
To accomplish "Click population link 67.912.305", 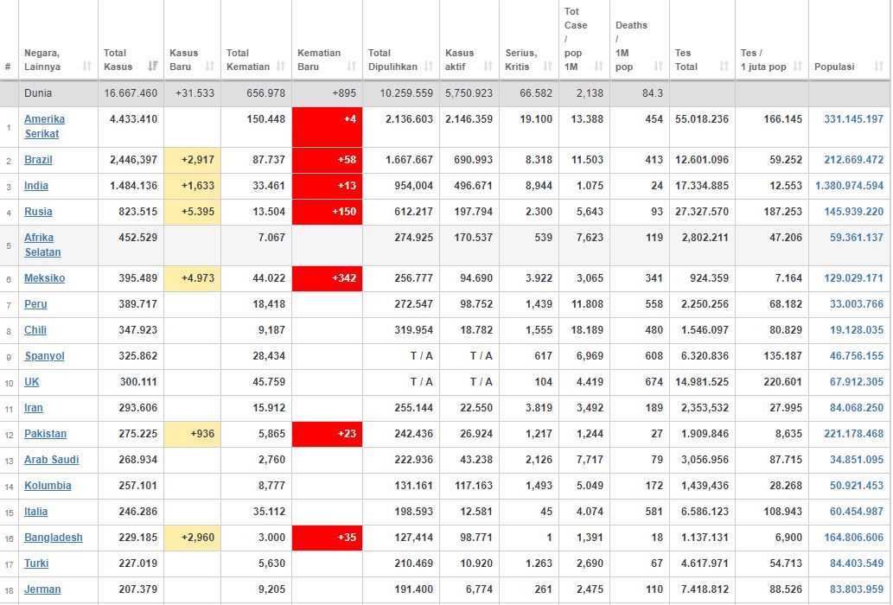I will click(857, 382).
